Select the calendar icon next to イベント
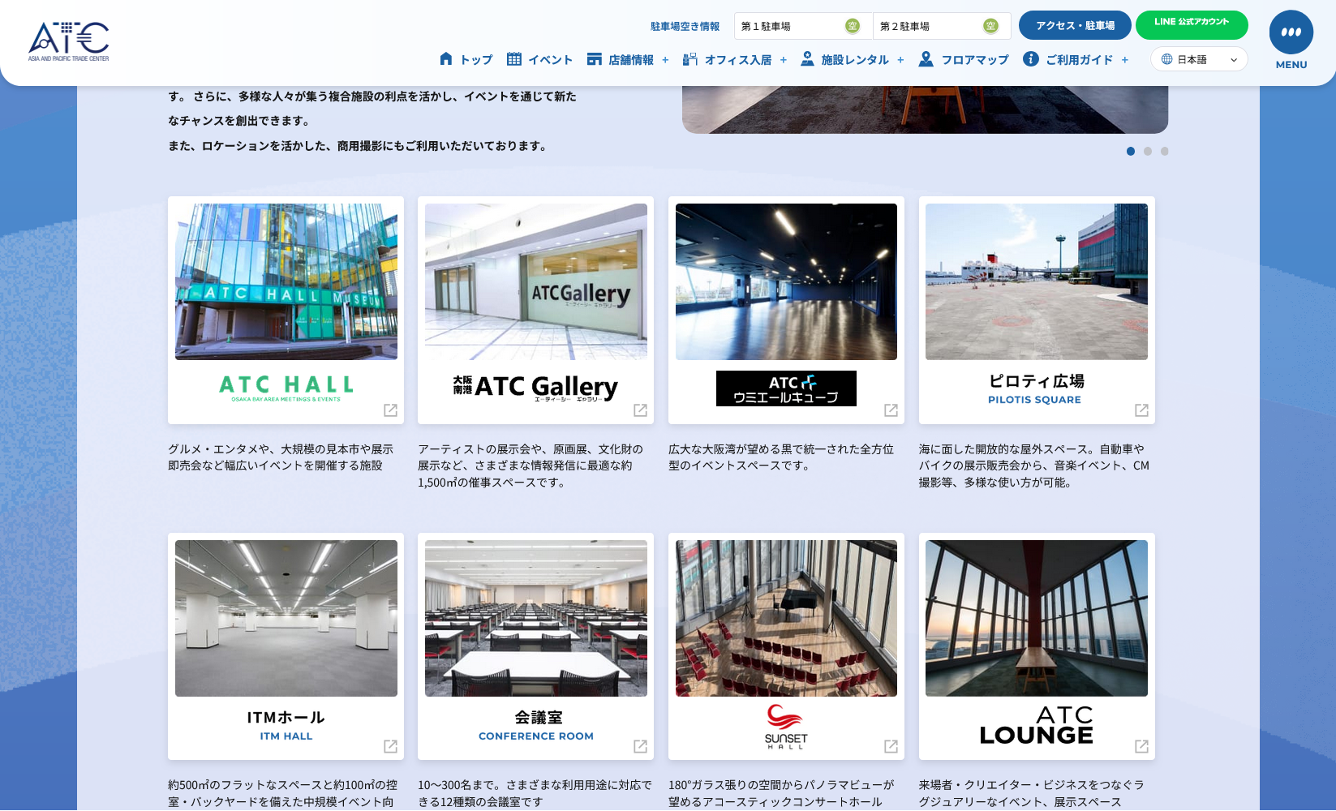The height and width of the screenshot is (811, 1336). pos(514,58)
